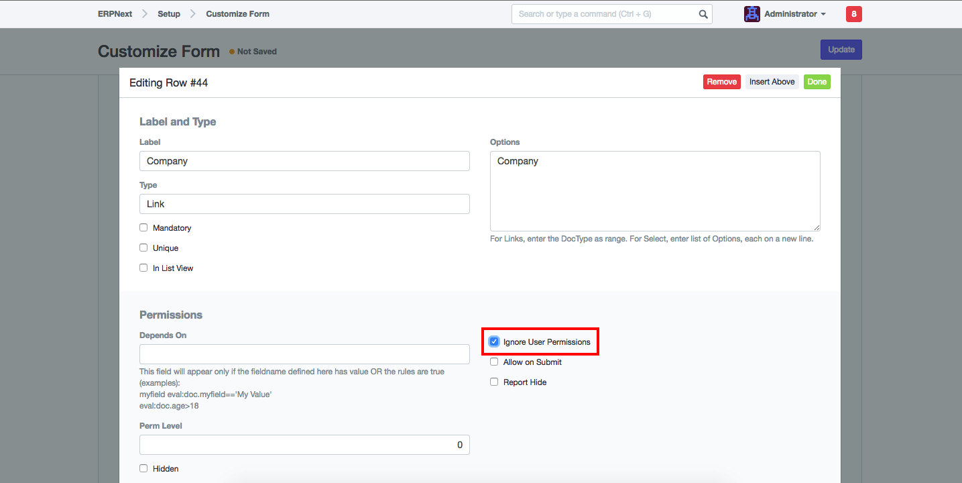Enable Allow on Submit option
The width and height of the screenshot is (962, 483).
pos(494,362)
